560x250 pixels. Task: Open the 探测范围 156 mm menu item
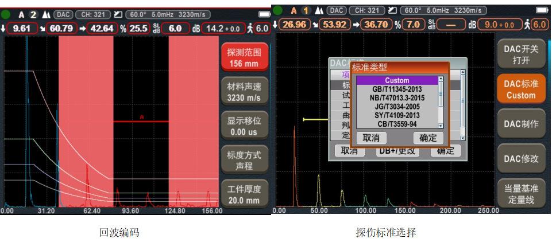(243, 57)
